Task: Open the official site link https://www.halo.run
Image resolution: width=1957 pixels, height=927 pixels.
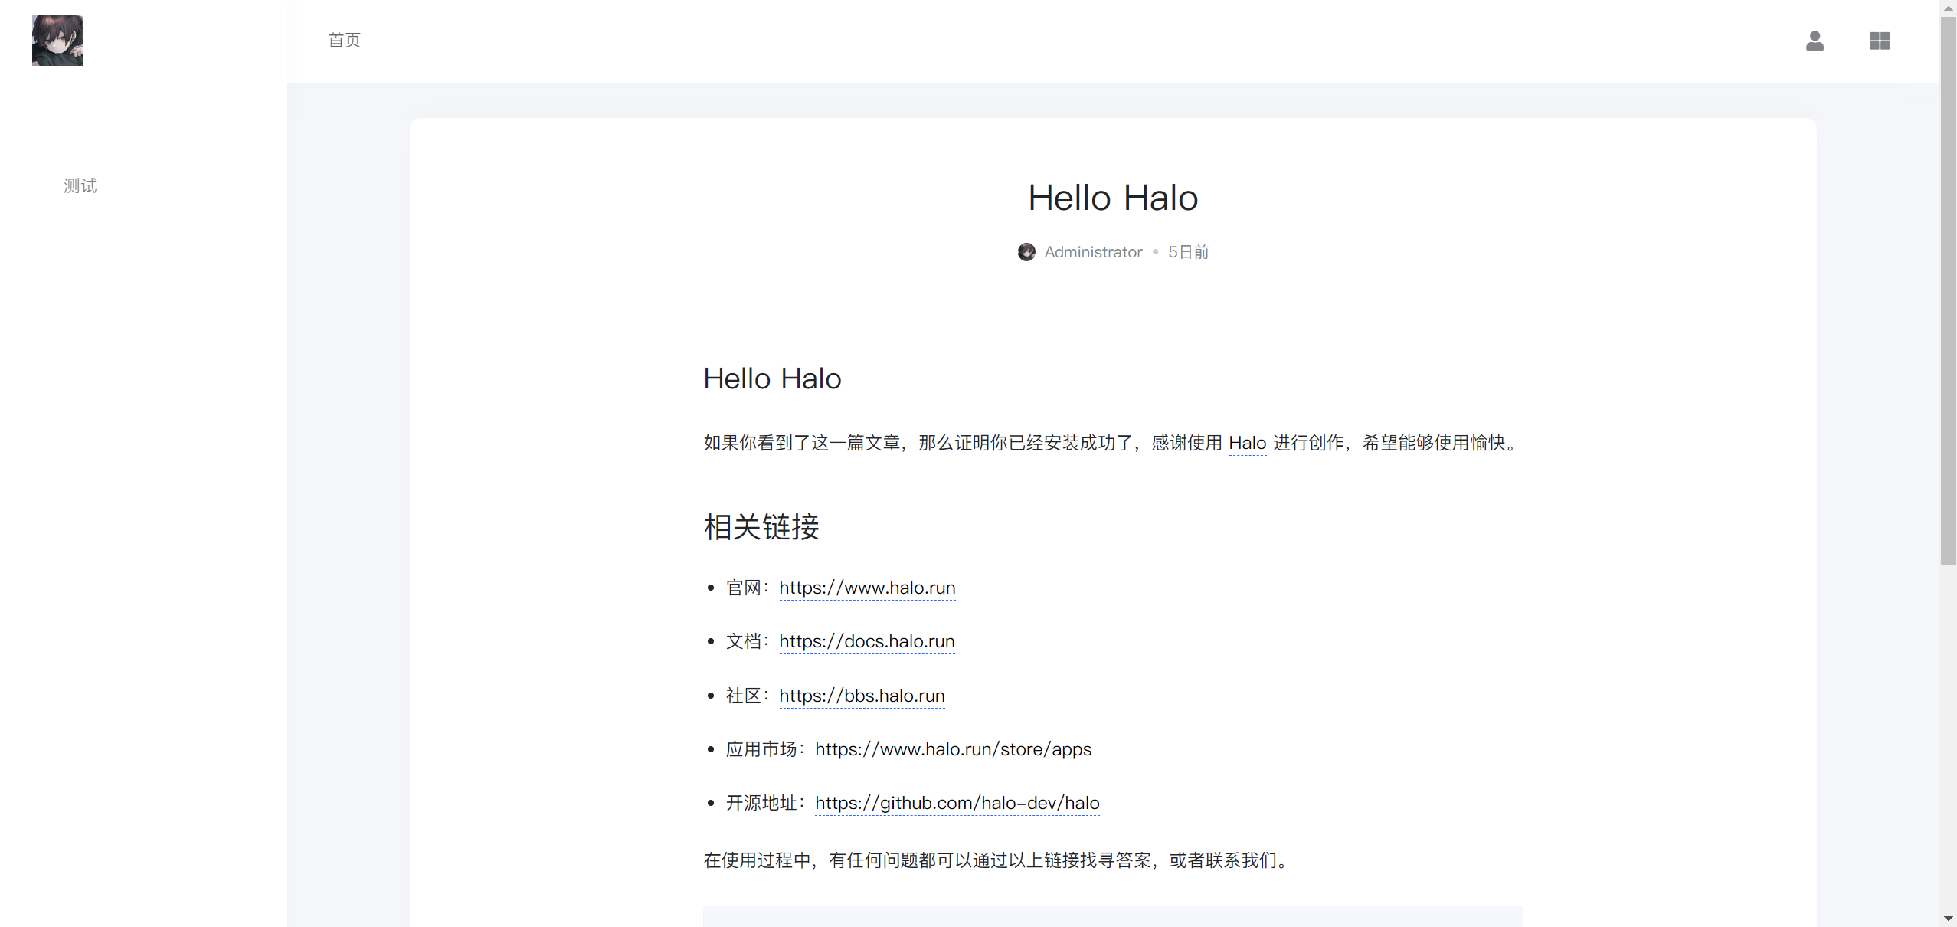Action: click(866, 588)
